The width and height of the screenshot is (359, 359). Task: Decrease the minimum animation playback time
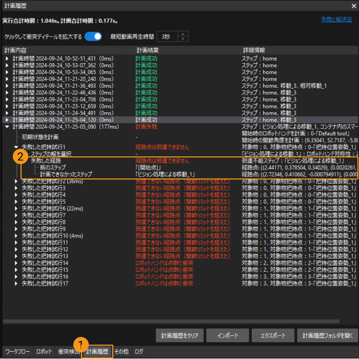click(184, 39)
